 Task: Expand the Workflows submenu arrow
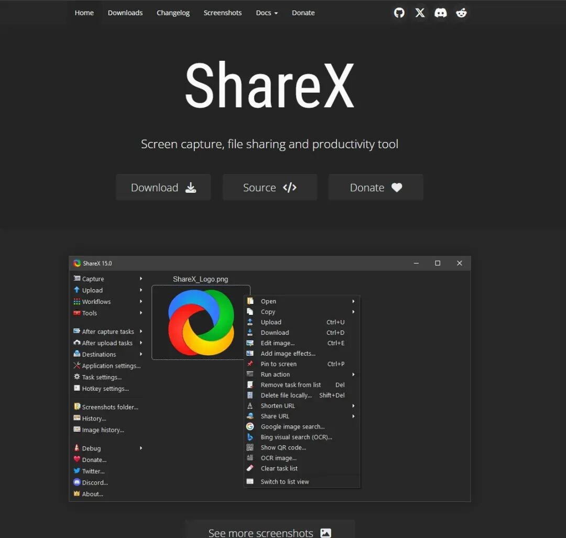coord(141,301)
